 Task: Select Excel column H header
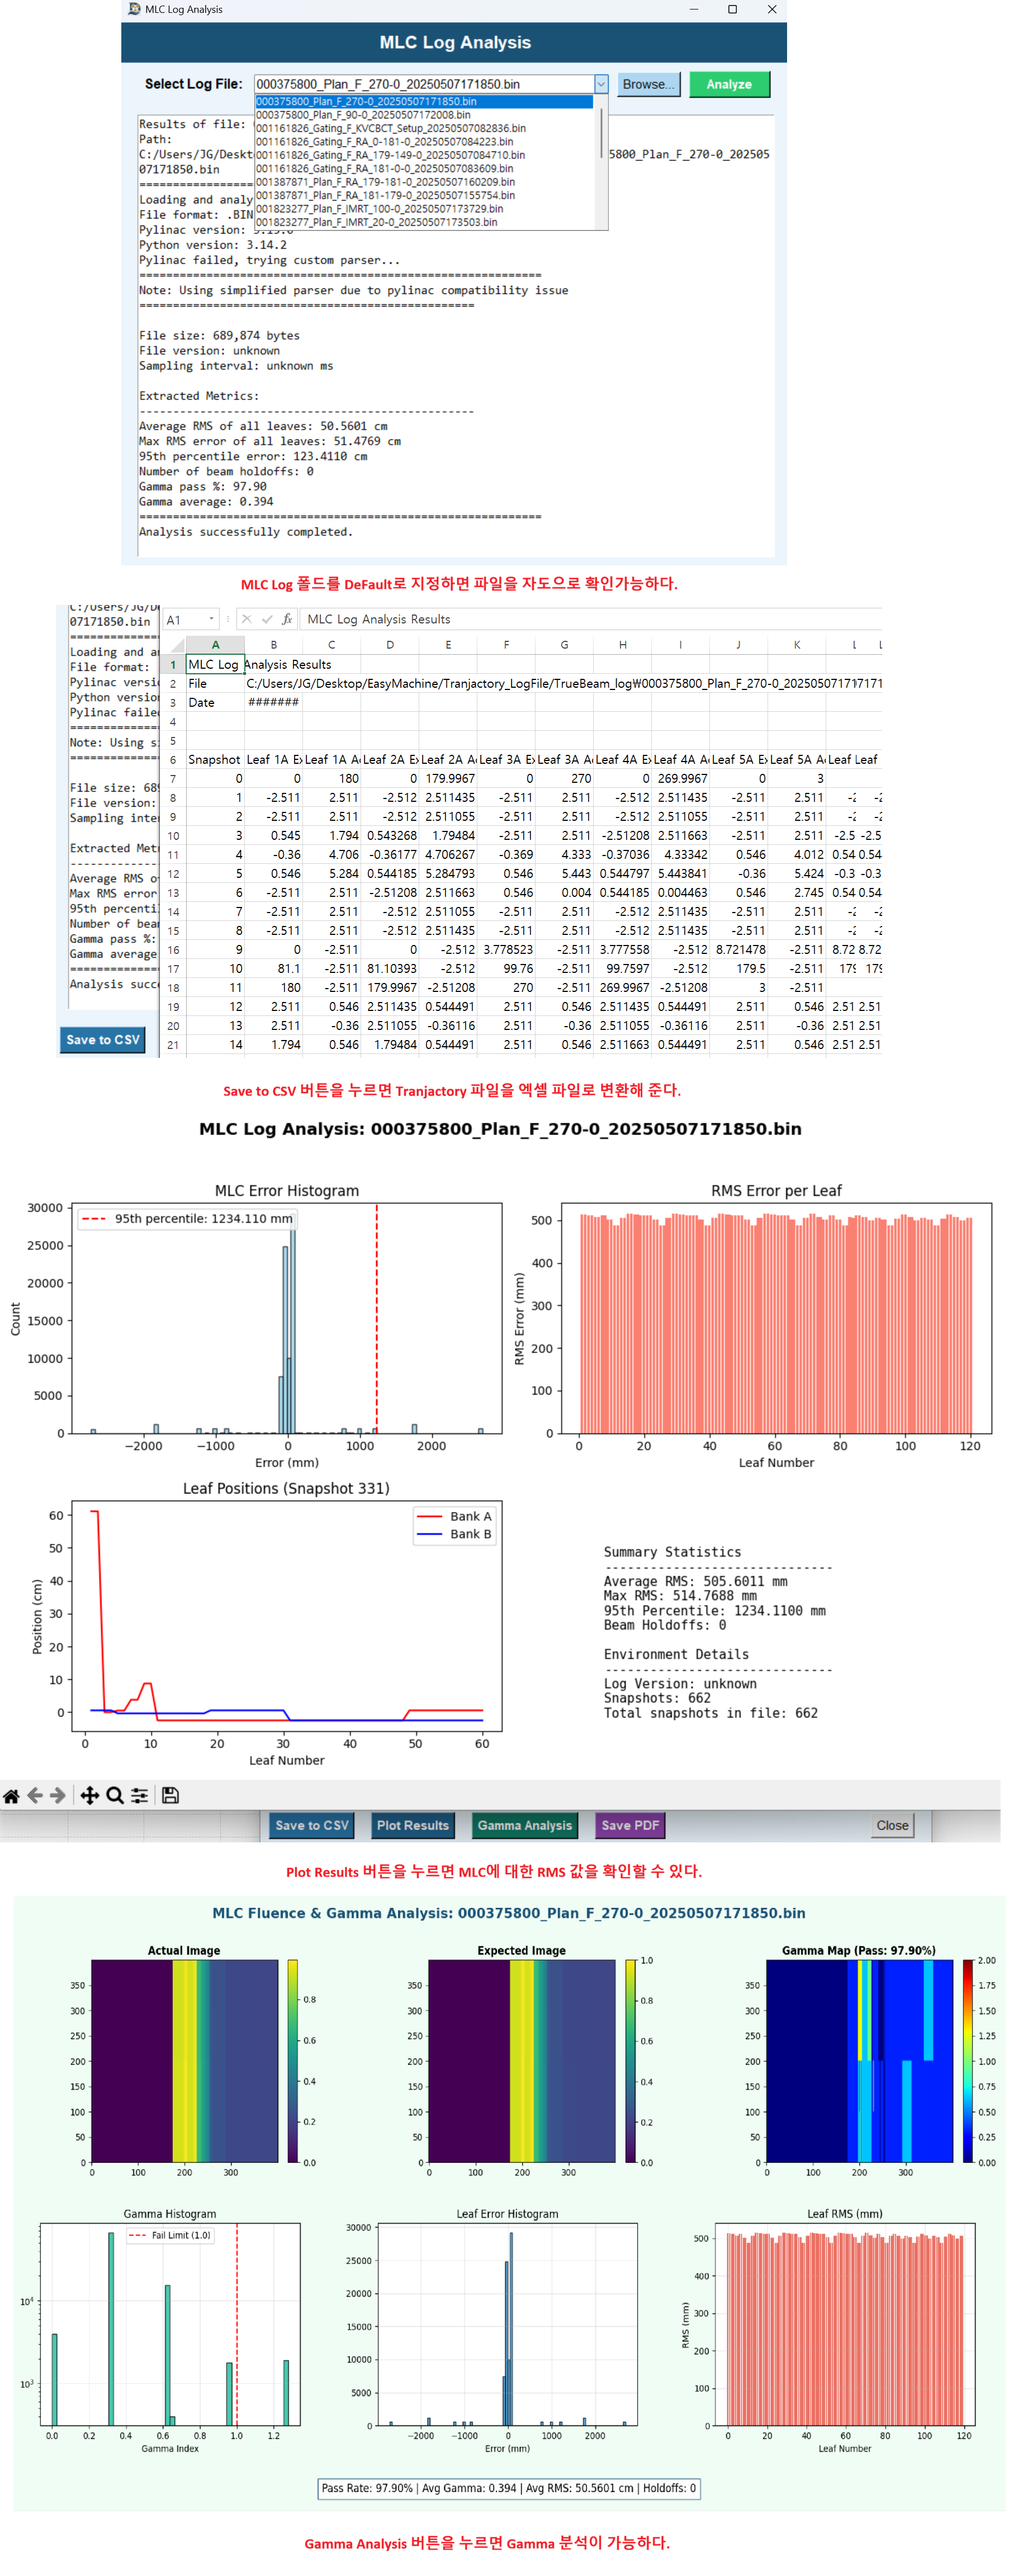click(622, 645)
